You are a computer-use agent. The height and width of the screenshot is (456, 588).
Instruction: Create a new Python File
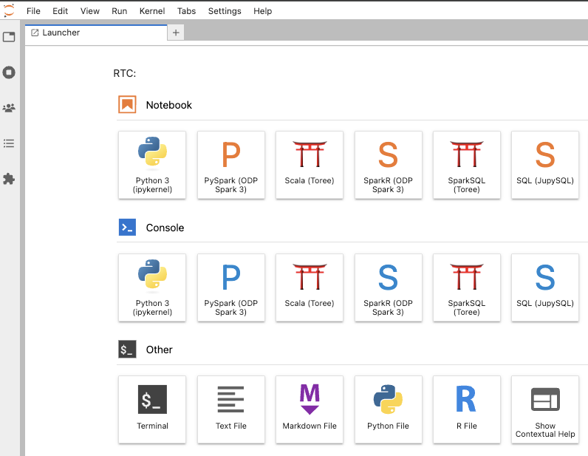pos(388,409)
